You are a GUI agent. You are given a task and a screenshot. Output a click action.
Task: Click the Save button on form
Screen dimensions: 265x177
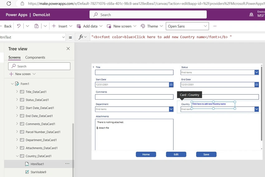click(x=206, y=154)
